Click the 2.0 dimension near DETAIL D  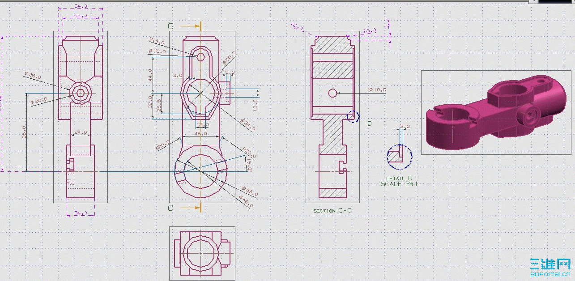tap(403, 127)
